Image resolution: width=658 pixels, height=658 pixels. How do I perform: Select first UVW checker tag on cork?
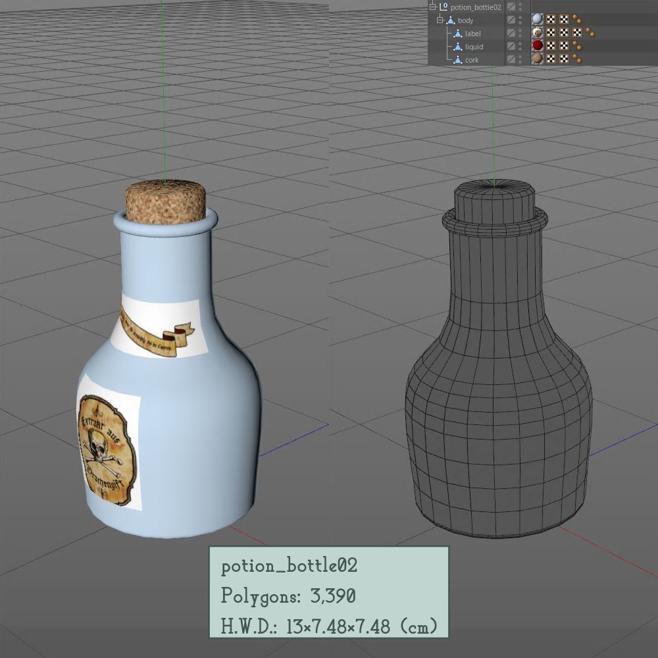click(551, 59)
